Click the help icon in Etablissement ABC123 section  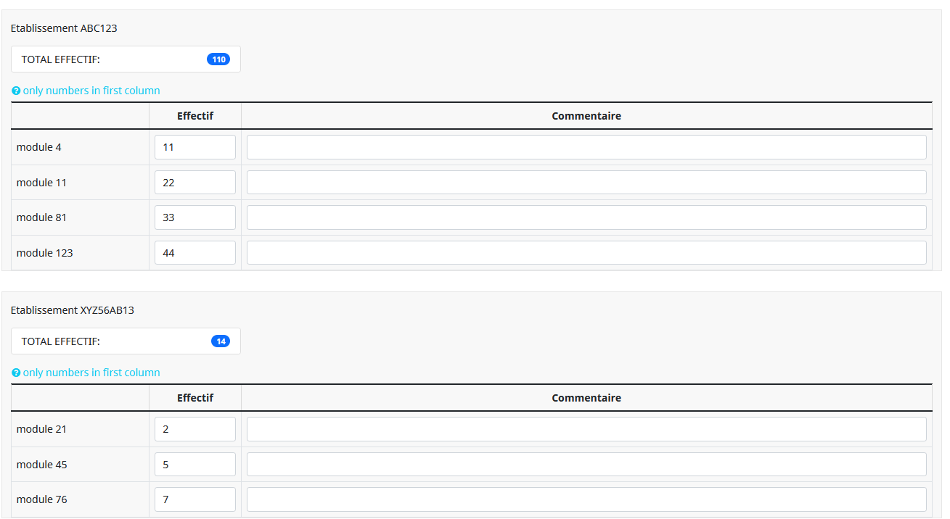(x=16, y=91)
